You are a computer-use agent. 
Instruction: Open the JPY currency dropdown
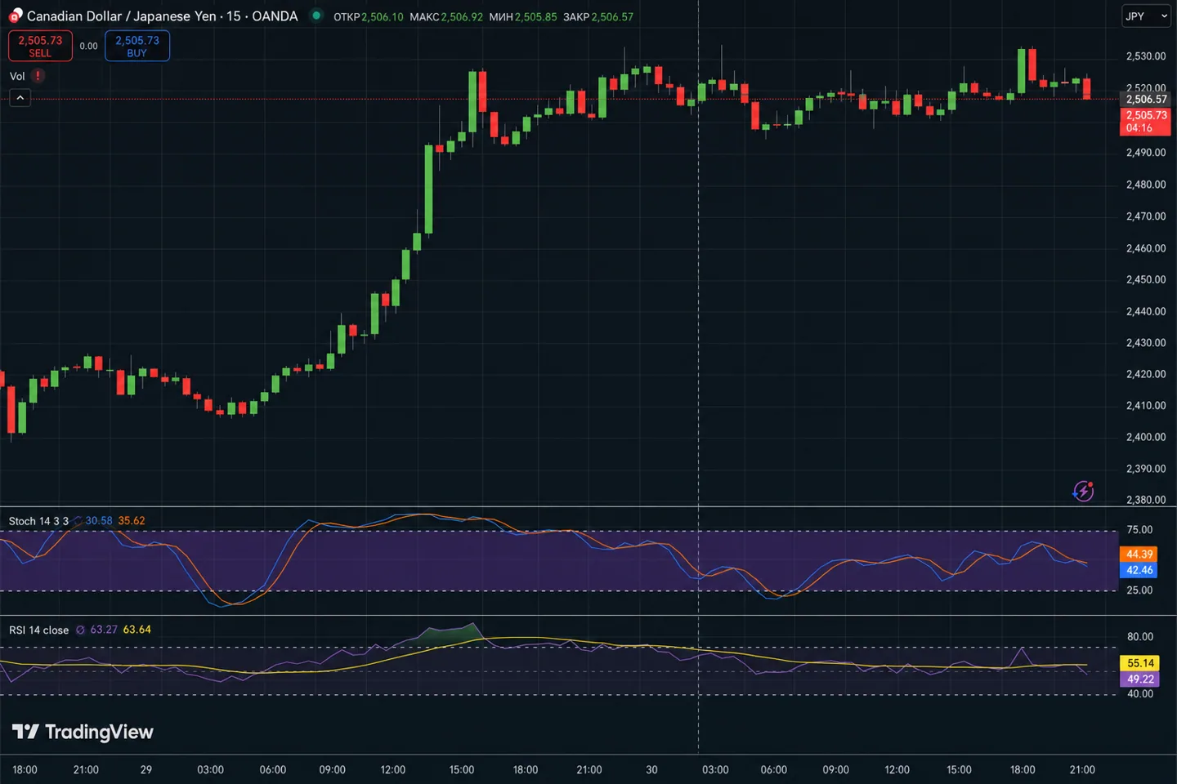tap(1147, 16)
